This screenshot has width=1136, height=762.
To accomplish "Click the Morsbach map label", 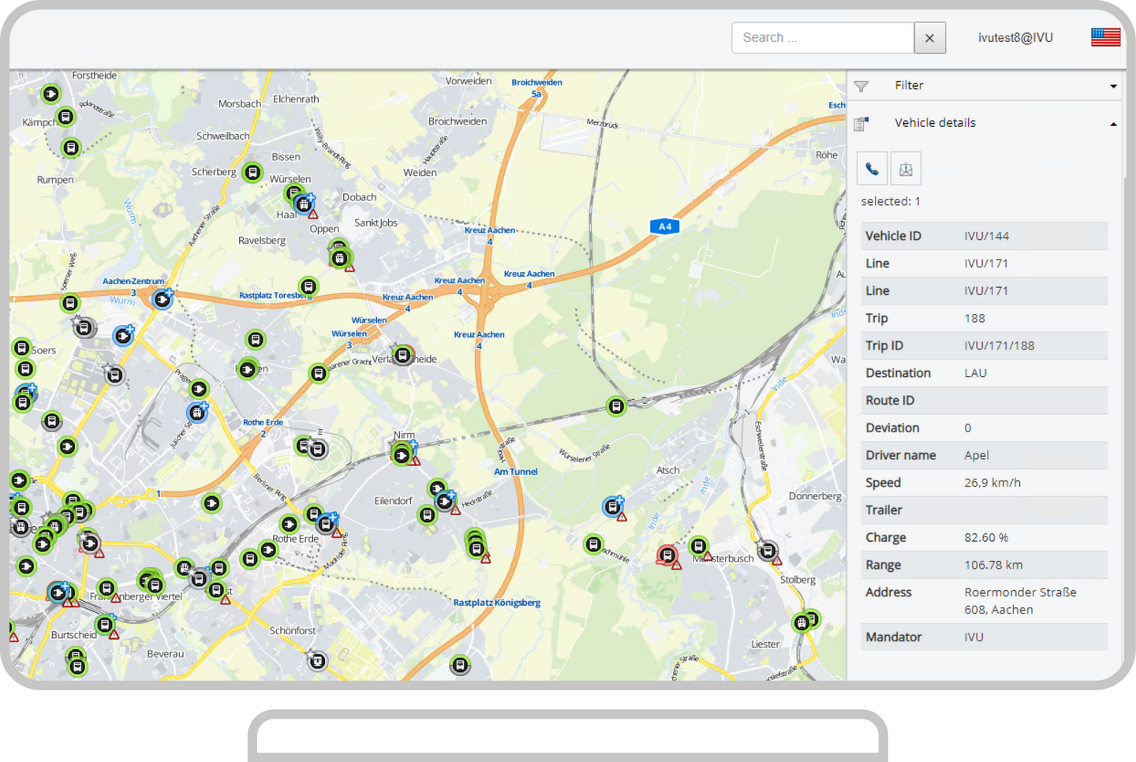I will tap(240, 103).
